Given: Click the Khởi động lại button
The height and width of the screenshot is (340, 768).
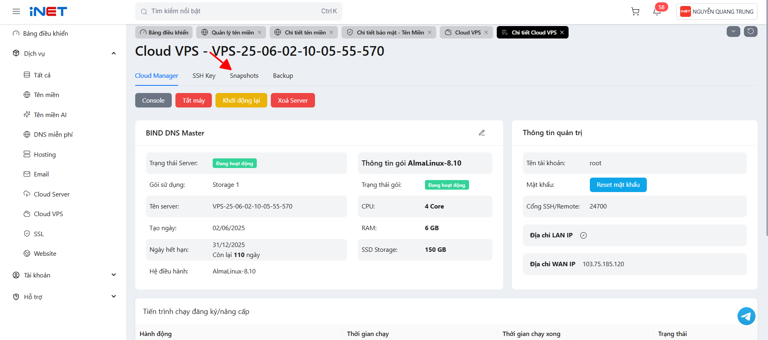Looking at the screenshot, I should (x=241, y=100).
